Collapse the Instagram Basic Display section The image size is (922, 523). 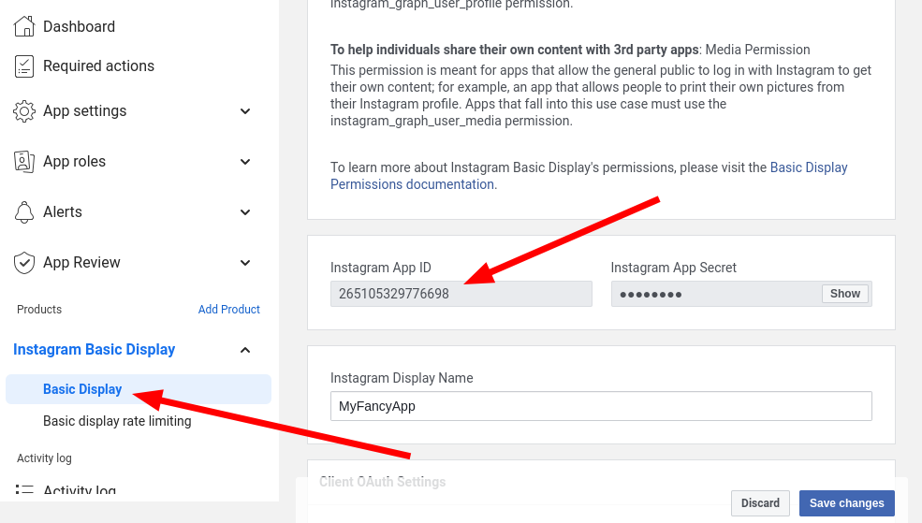tap(245, 350)
